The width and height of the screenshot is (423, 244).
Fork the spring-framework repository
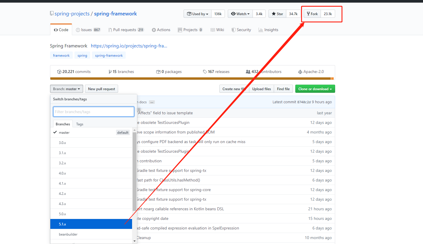pyautogui.click(x=312, y=14)
